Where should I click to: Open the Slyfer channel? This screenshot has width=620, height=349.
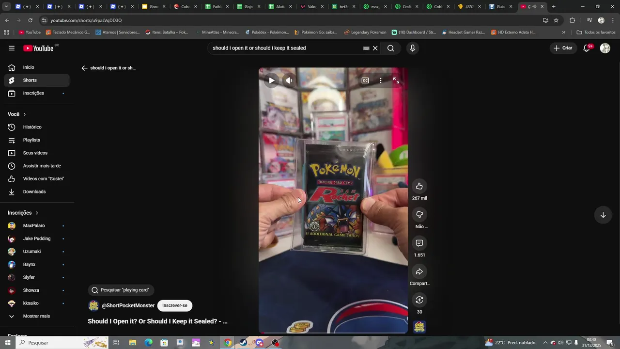[37, 277]
